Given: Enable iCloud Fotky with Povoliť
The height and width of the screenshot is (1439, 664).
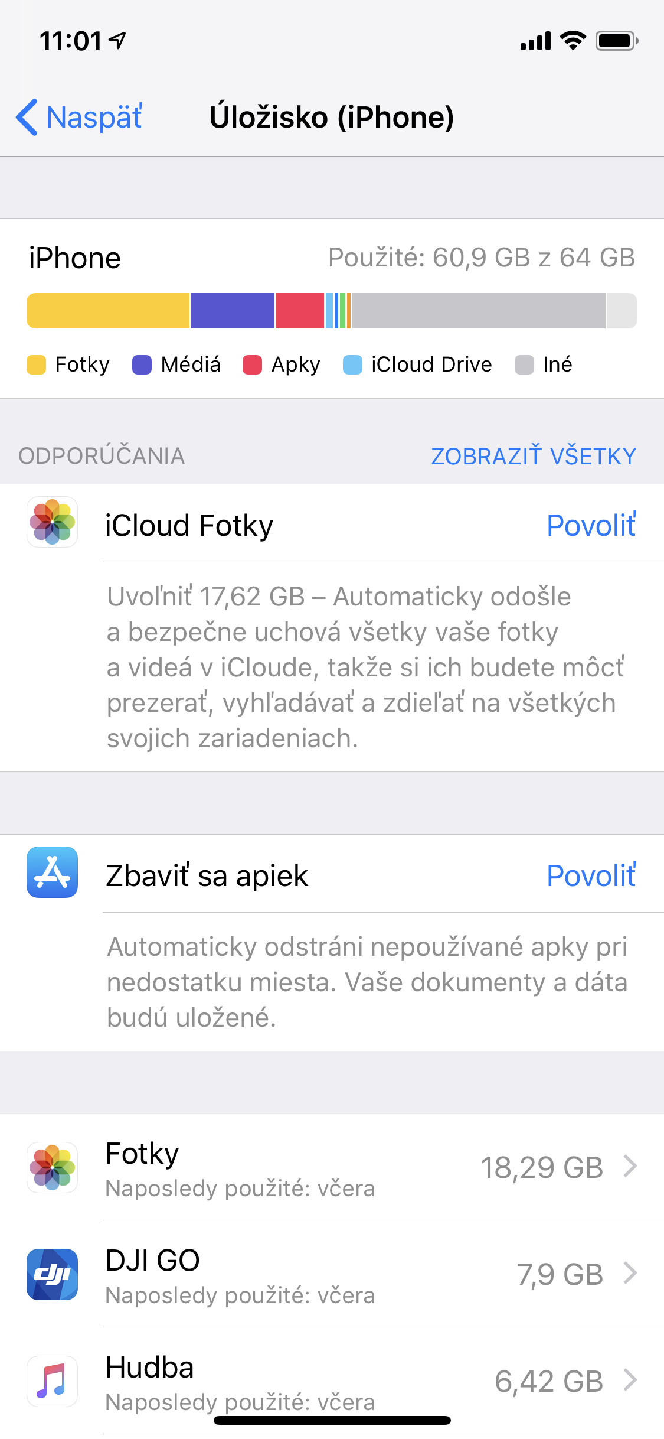Looking at the screenshot, I should [x=591, y=525].
